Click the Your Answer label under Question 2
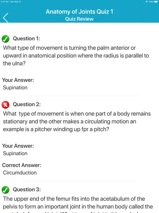Image resolution: width=159 pixels, height=213 pixels. pos(18,146)
